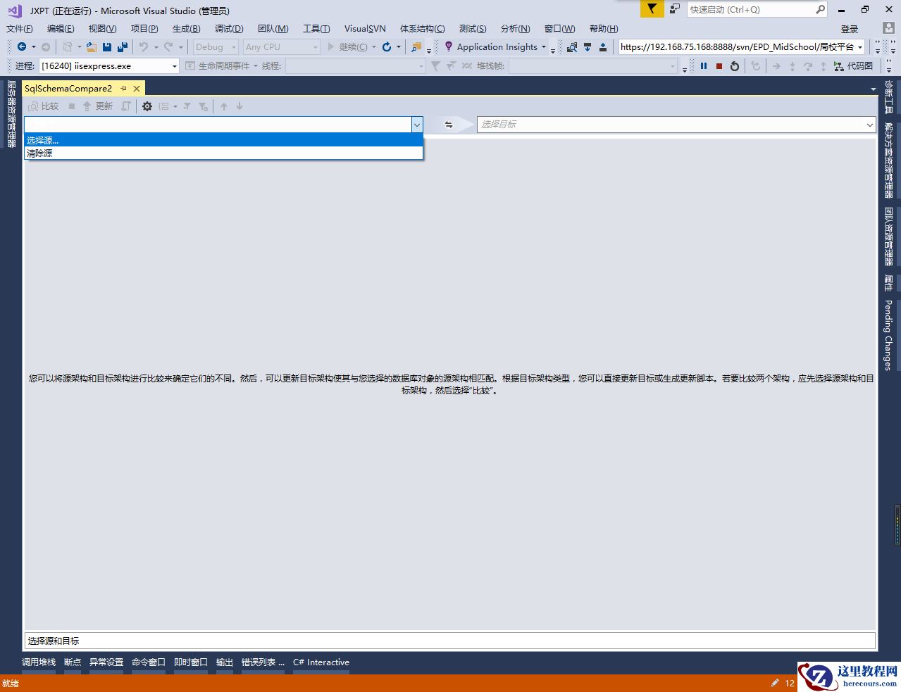Image resolution: width=901 pixels, height=692 pixels.
Task: Open the Tools menu
Action: (316, 29)
